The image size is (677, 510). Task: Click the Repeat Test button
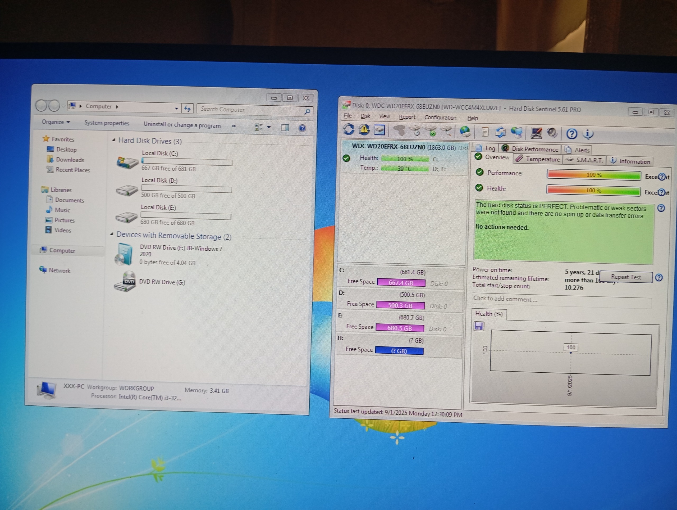click(626, 277)
